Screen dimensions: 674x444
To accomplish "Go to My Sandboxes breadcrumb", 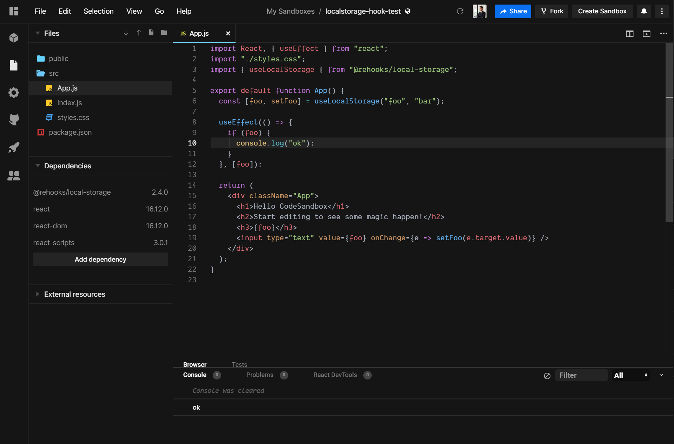I will [290, 11].
